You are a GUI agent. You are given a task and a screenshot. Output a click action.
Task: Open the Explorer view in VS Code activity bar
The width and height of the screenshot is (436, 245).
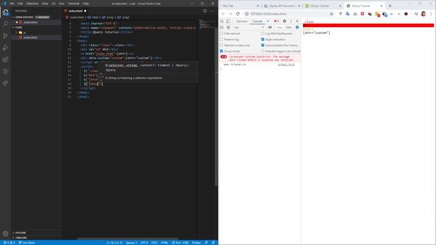click(5, 12)
